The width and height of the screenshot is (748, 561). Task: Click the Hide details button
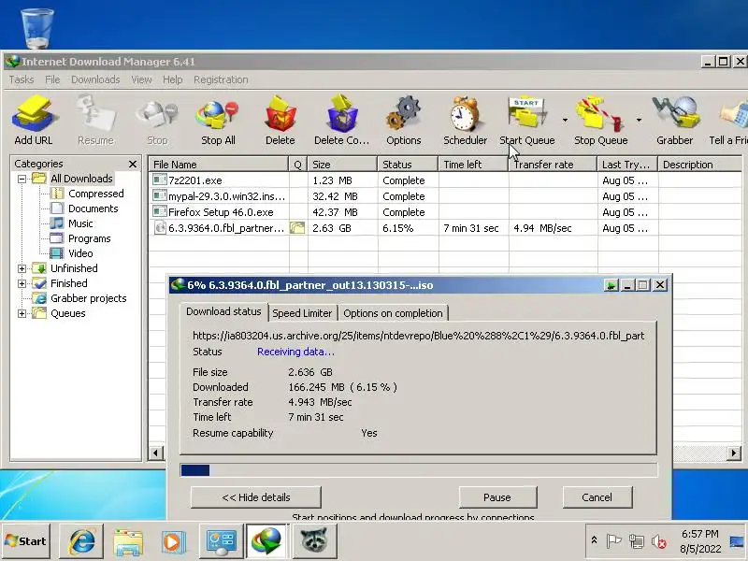click(255, 497)
